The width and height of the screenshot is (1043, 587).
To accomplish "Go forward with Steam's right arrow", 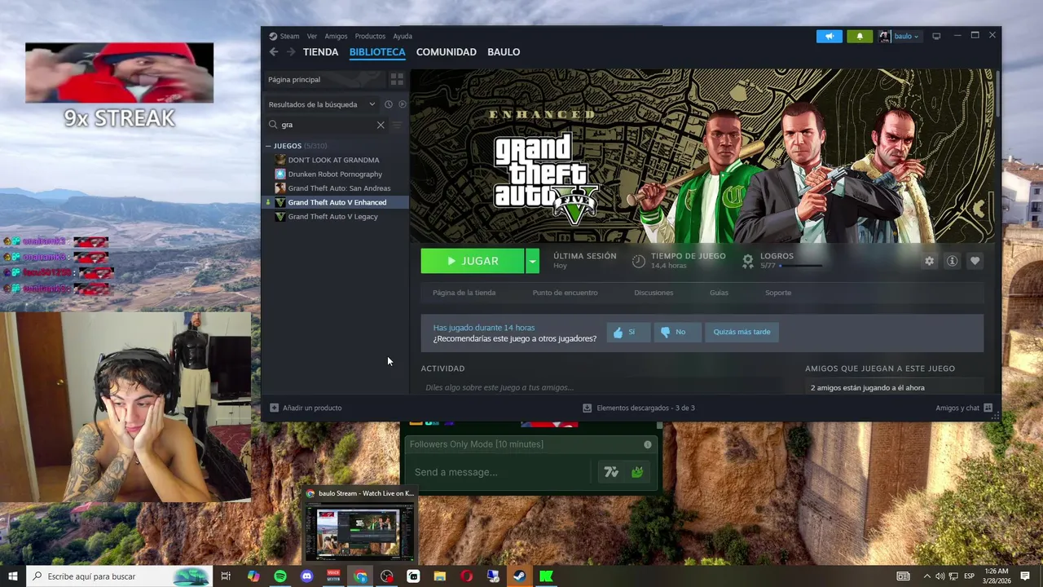I will (291, 51).
